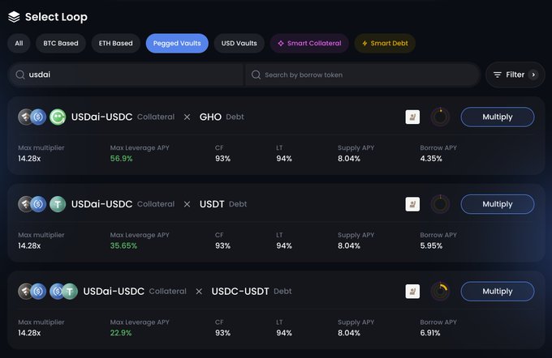Open the Filter button

click(x=515, y=75)
